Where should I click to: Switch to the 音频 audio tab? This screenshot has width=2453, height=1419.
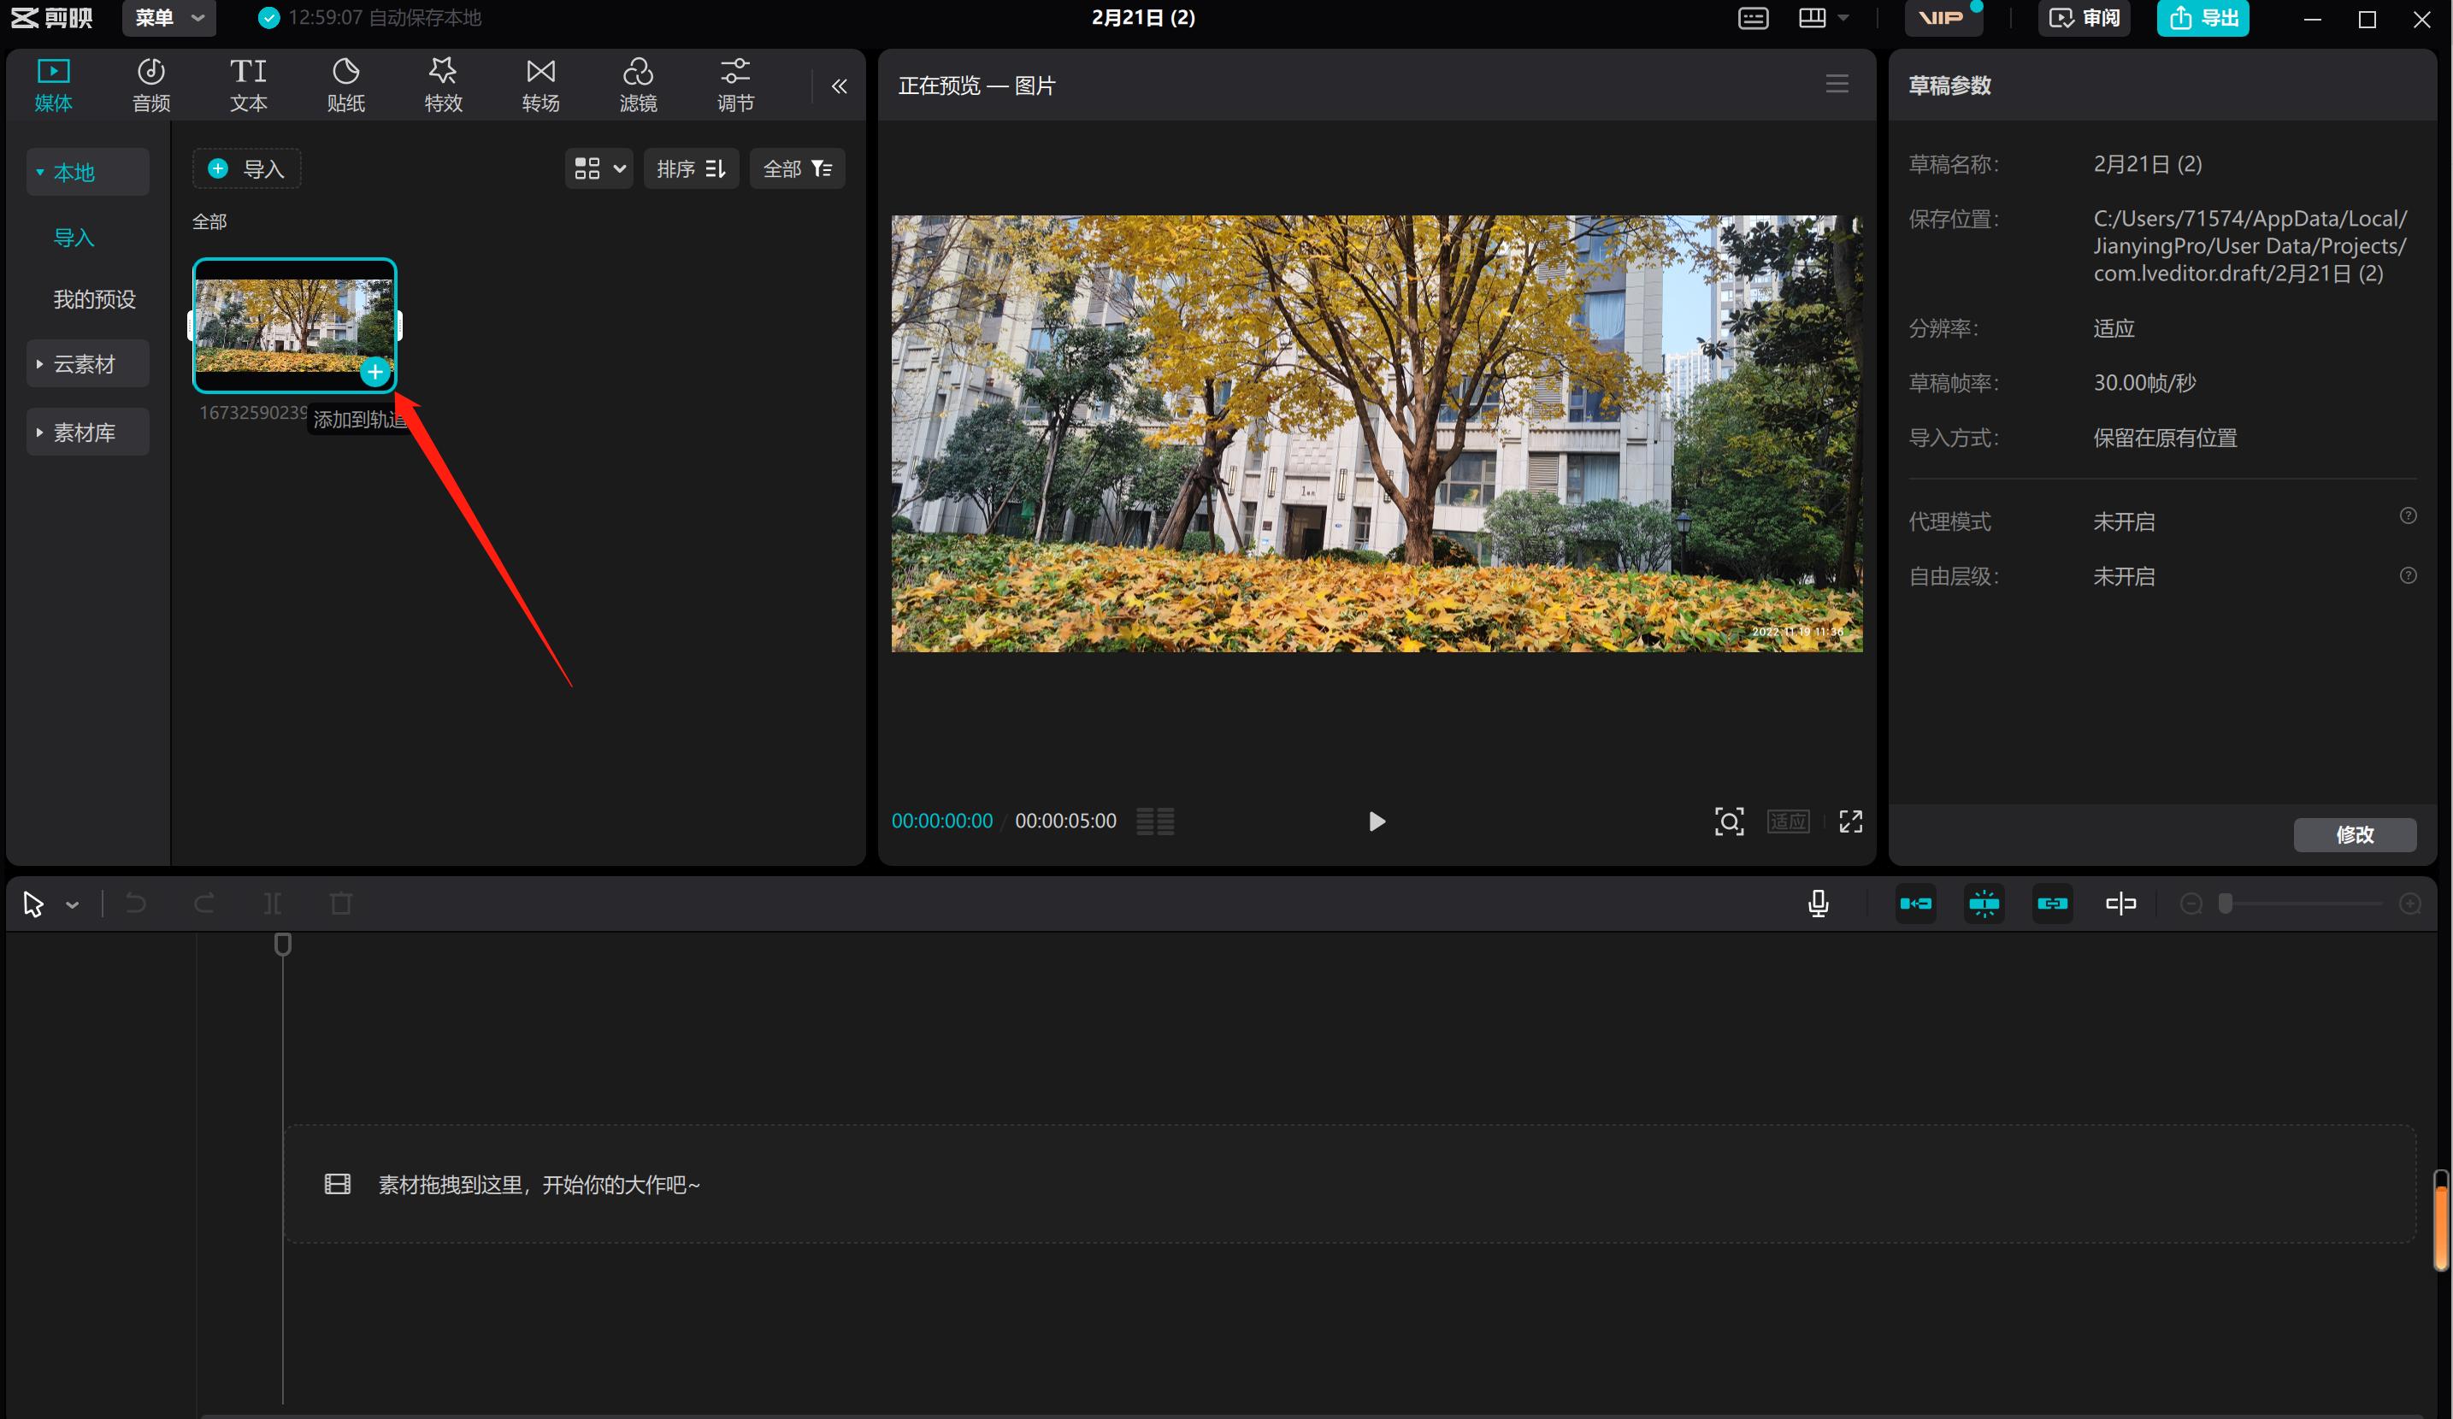150,85
